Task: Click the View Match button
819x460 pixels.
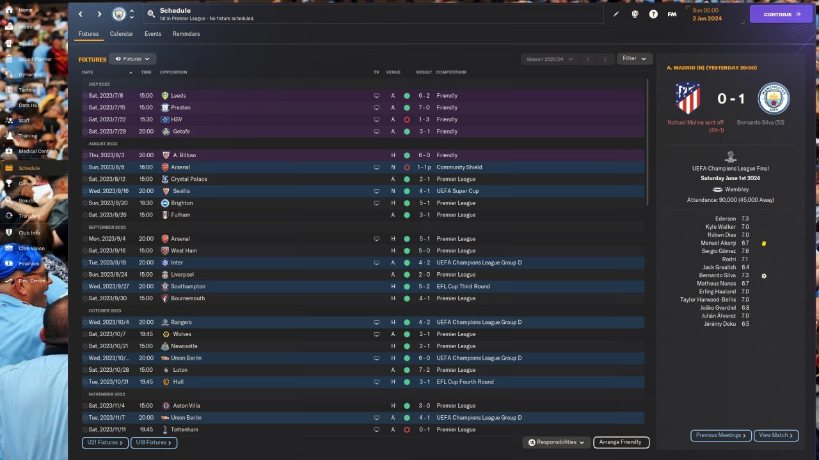Action: click(776, 435)
